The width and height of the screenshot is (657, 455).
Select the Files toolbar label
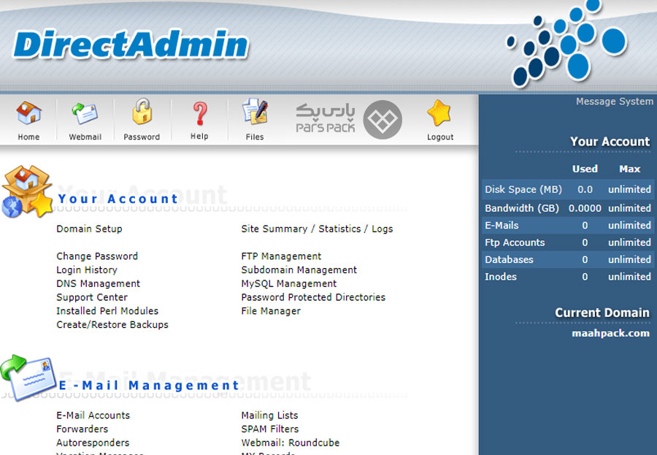255,137
